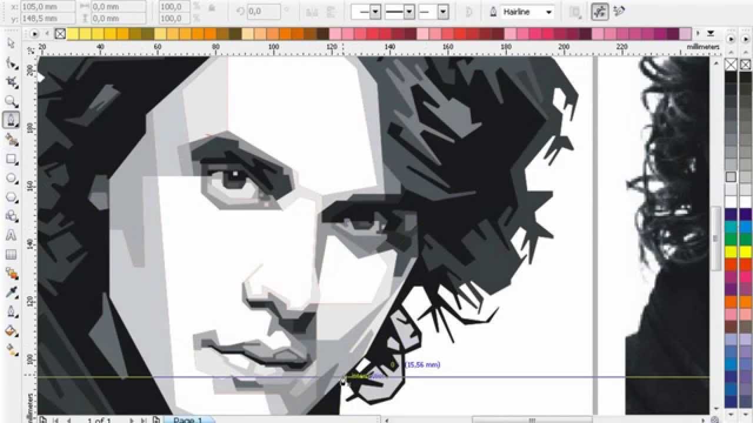Select the Text tool (letter A)
This screenshot has height=423, width=753.
[x=11, y=236]
